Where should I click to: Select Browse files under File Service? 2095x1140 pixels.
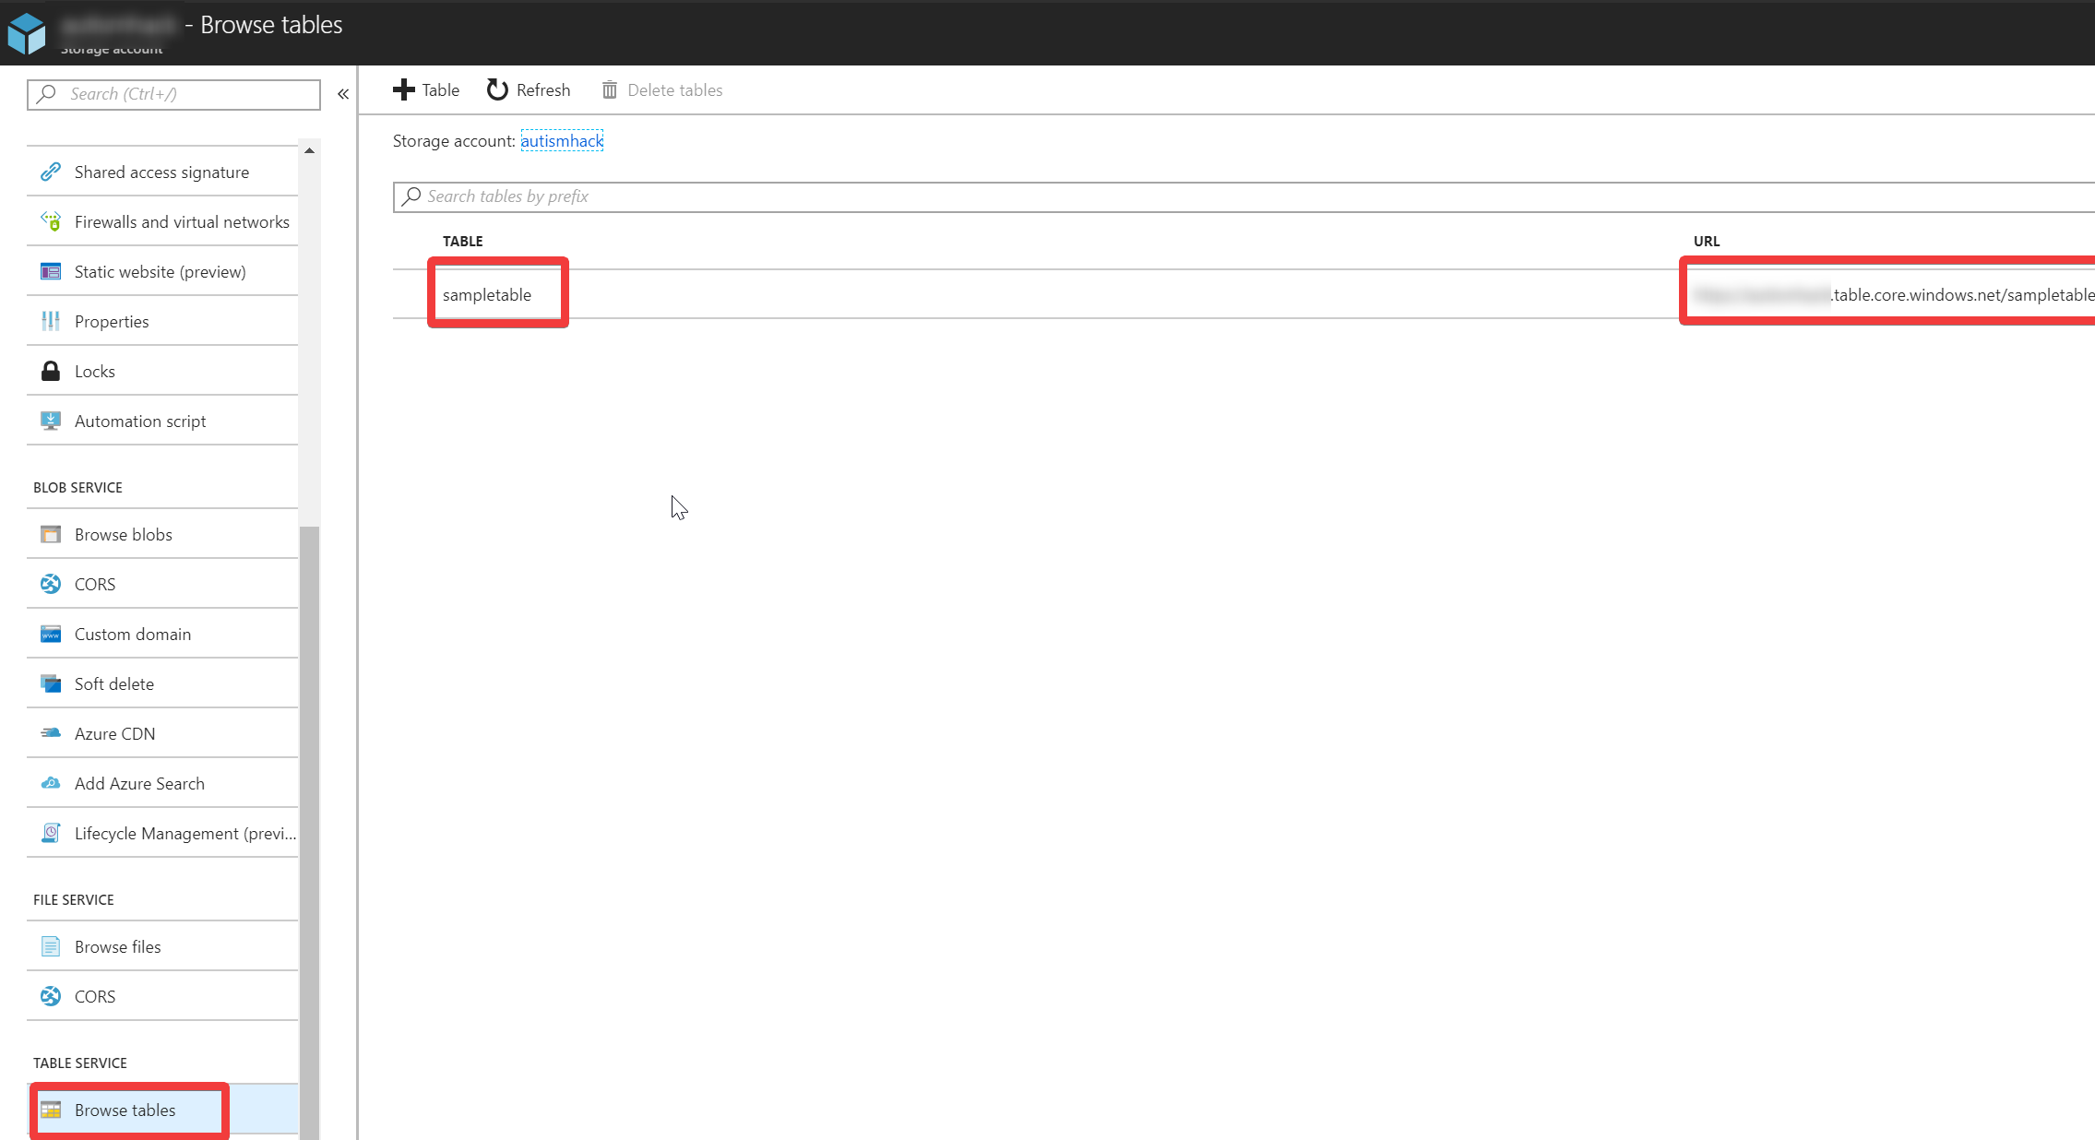point(118,946)
